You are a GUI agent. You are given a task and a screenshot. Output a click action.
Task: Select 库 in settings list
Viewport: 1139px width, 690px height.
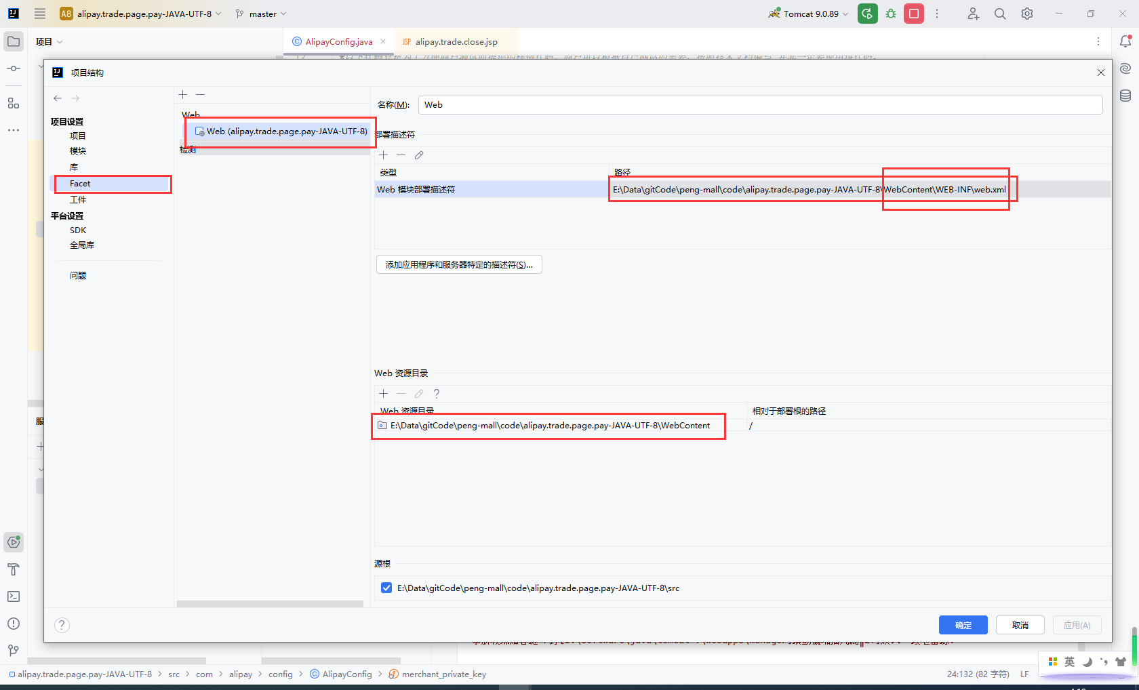click(x=74, y=167)
